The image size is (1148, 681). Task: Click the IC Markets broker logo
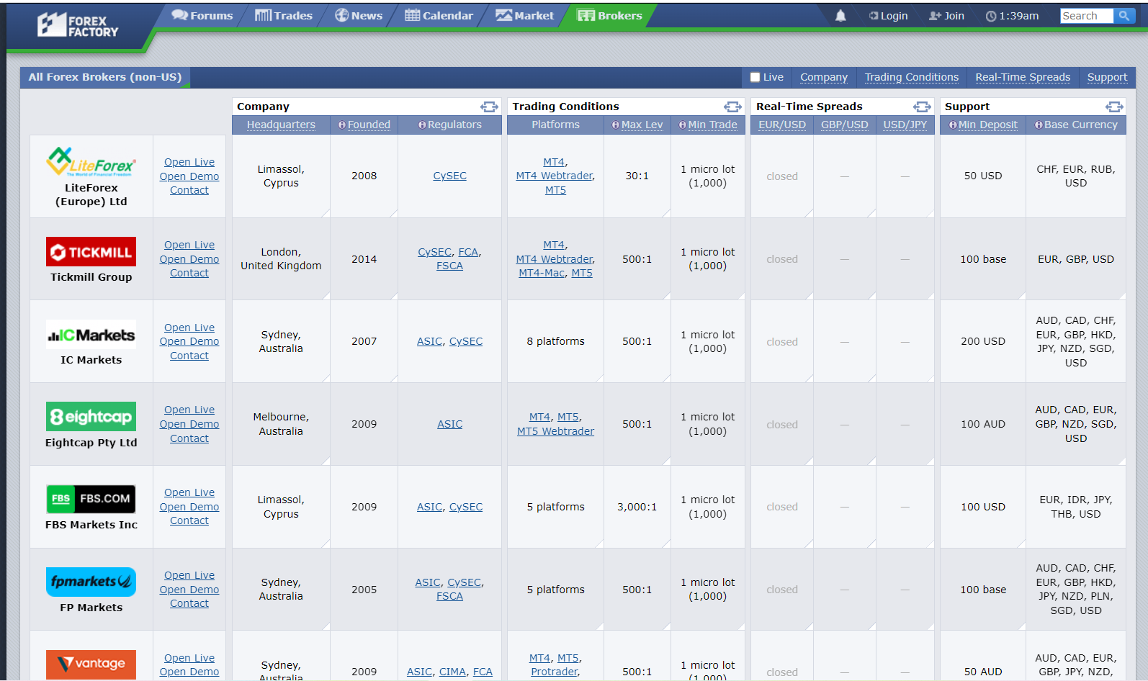pyautogui.click(x=91, y=335)
